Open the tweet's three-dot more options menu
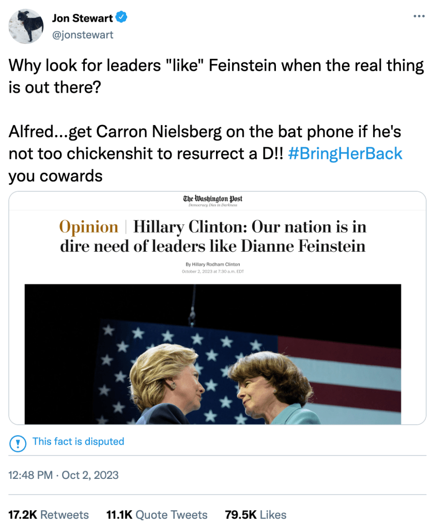Image resolution: width=432 pixels, height=529 pixels. point(419,16)
